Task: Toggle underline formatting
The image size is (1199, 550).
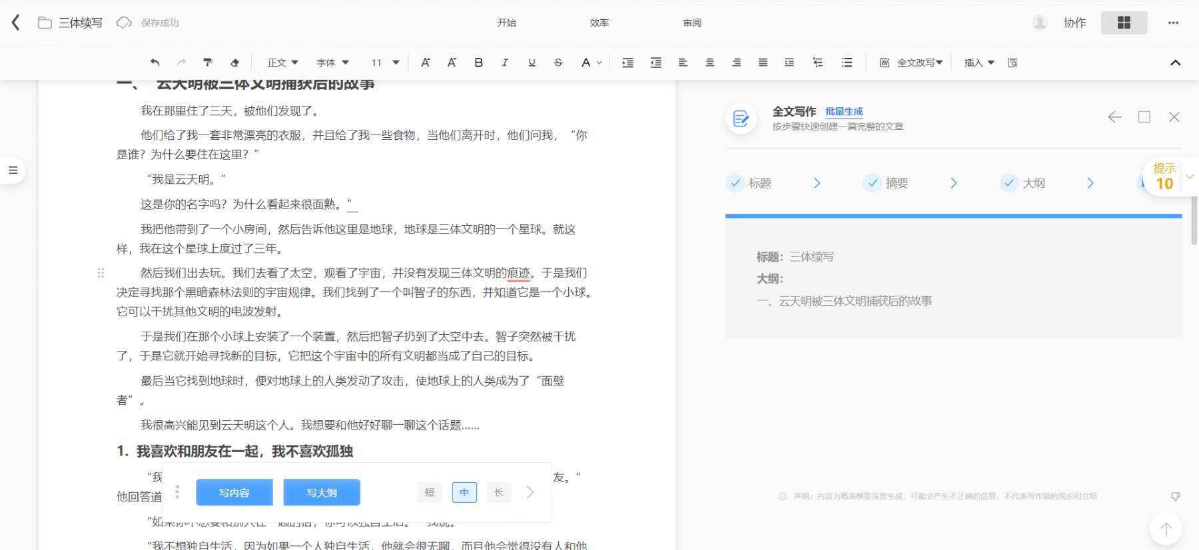Action: coord(532,63)
